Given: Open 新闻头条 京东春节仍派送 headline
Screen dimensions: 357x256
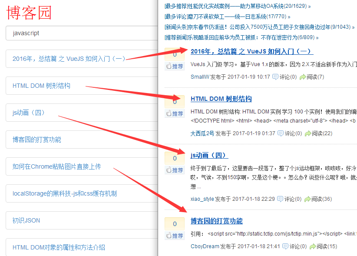Looking at the screenshot, I should 259,27.
